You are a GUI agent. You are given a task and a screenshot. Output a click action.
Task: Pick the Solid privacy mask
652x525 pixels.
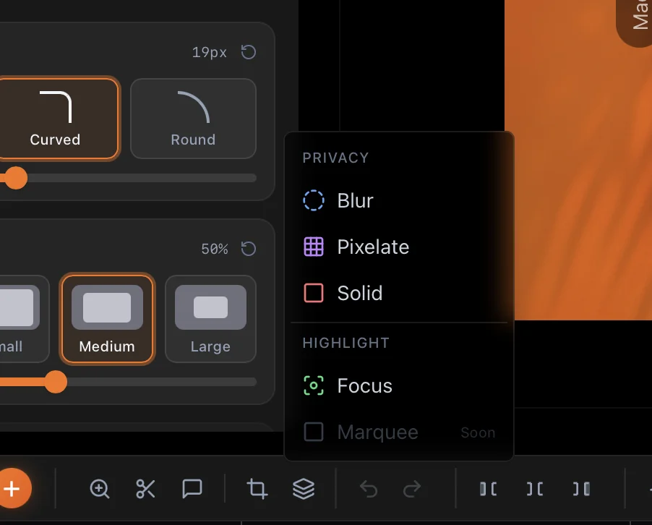click(399, 293)
